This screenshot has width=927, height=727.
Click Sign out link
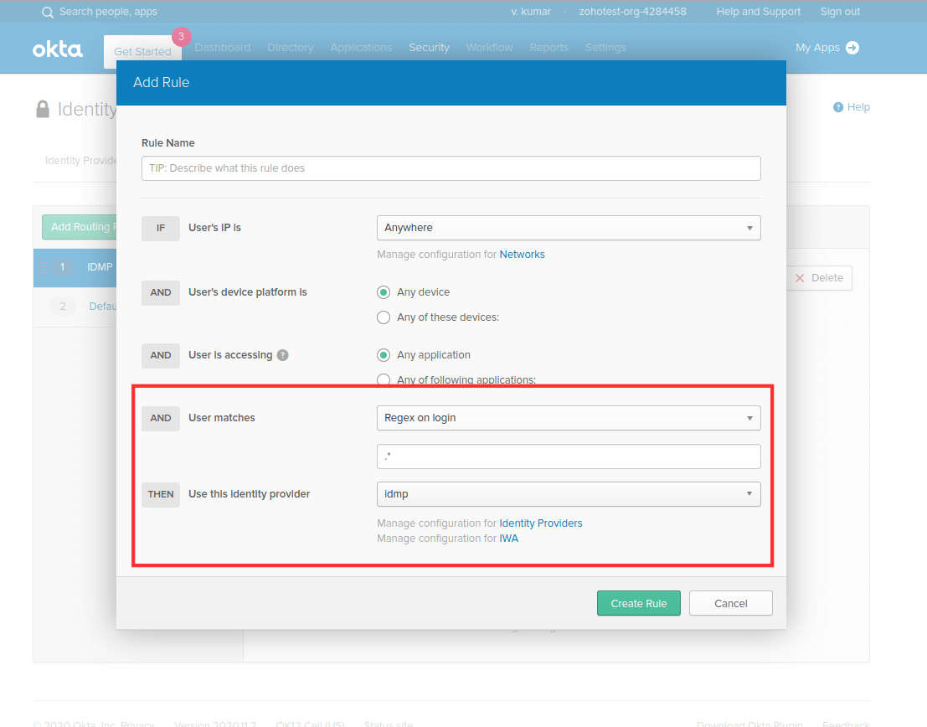(840, 12)
